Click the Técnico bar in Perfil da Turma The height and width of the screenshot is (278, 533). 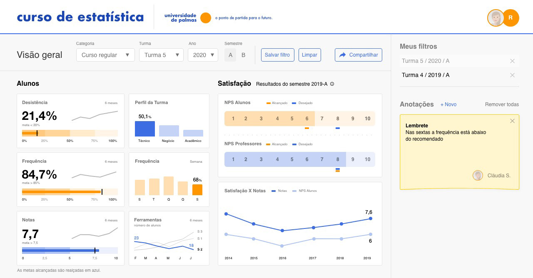pyautogui.click(x=145, y=129)
